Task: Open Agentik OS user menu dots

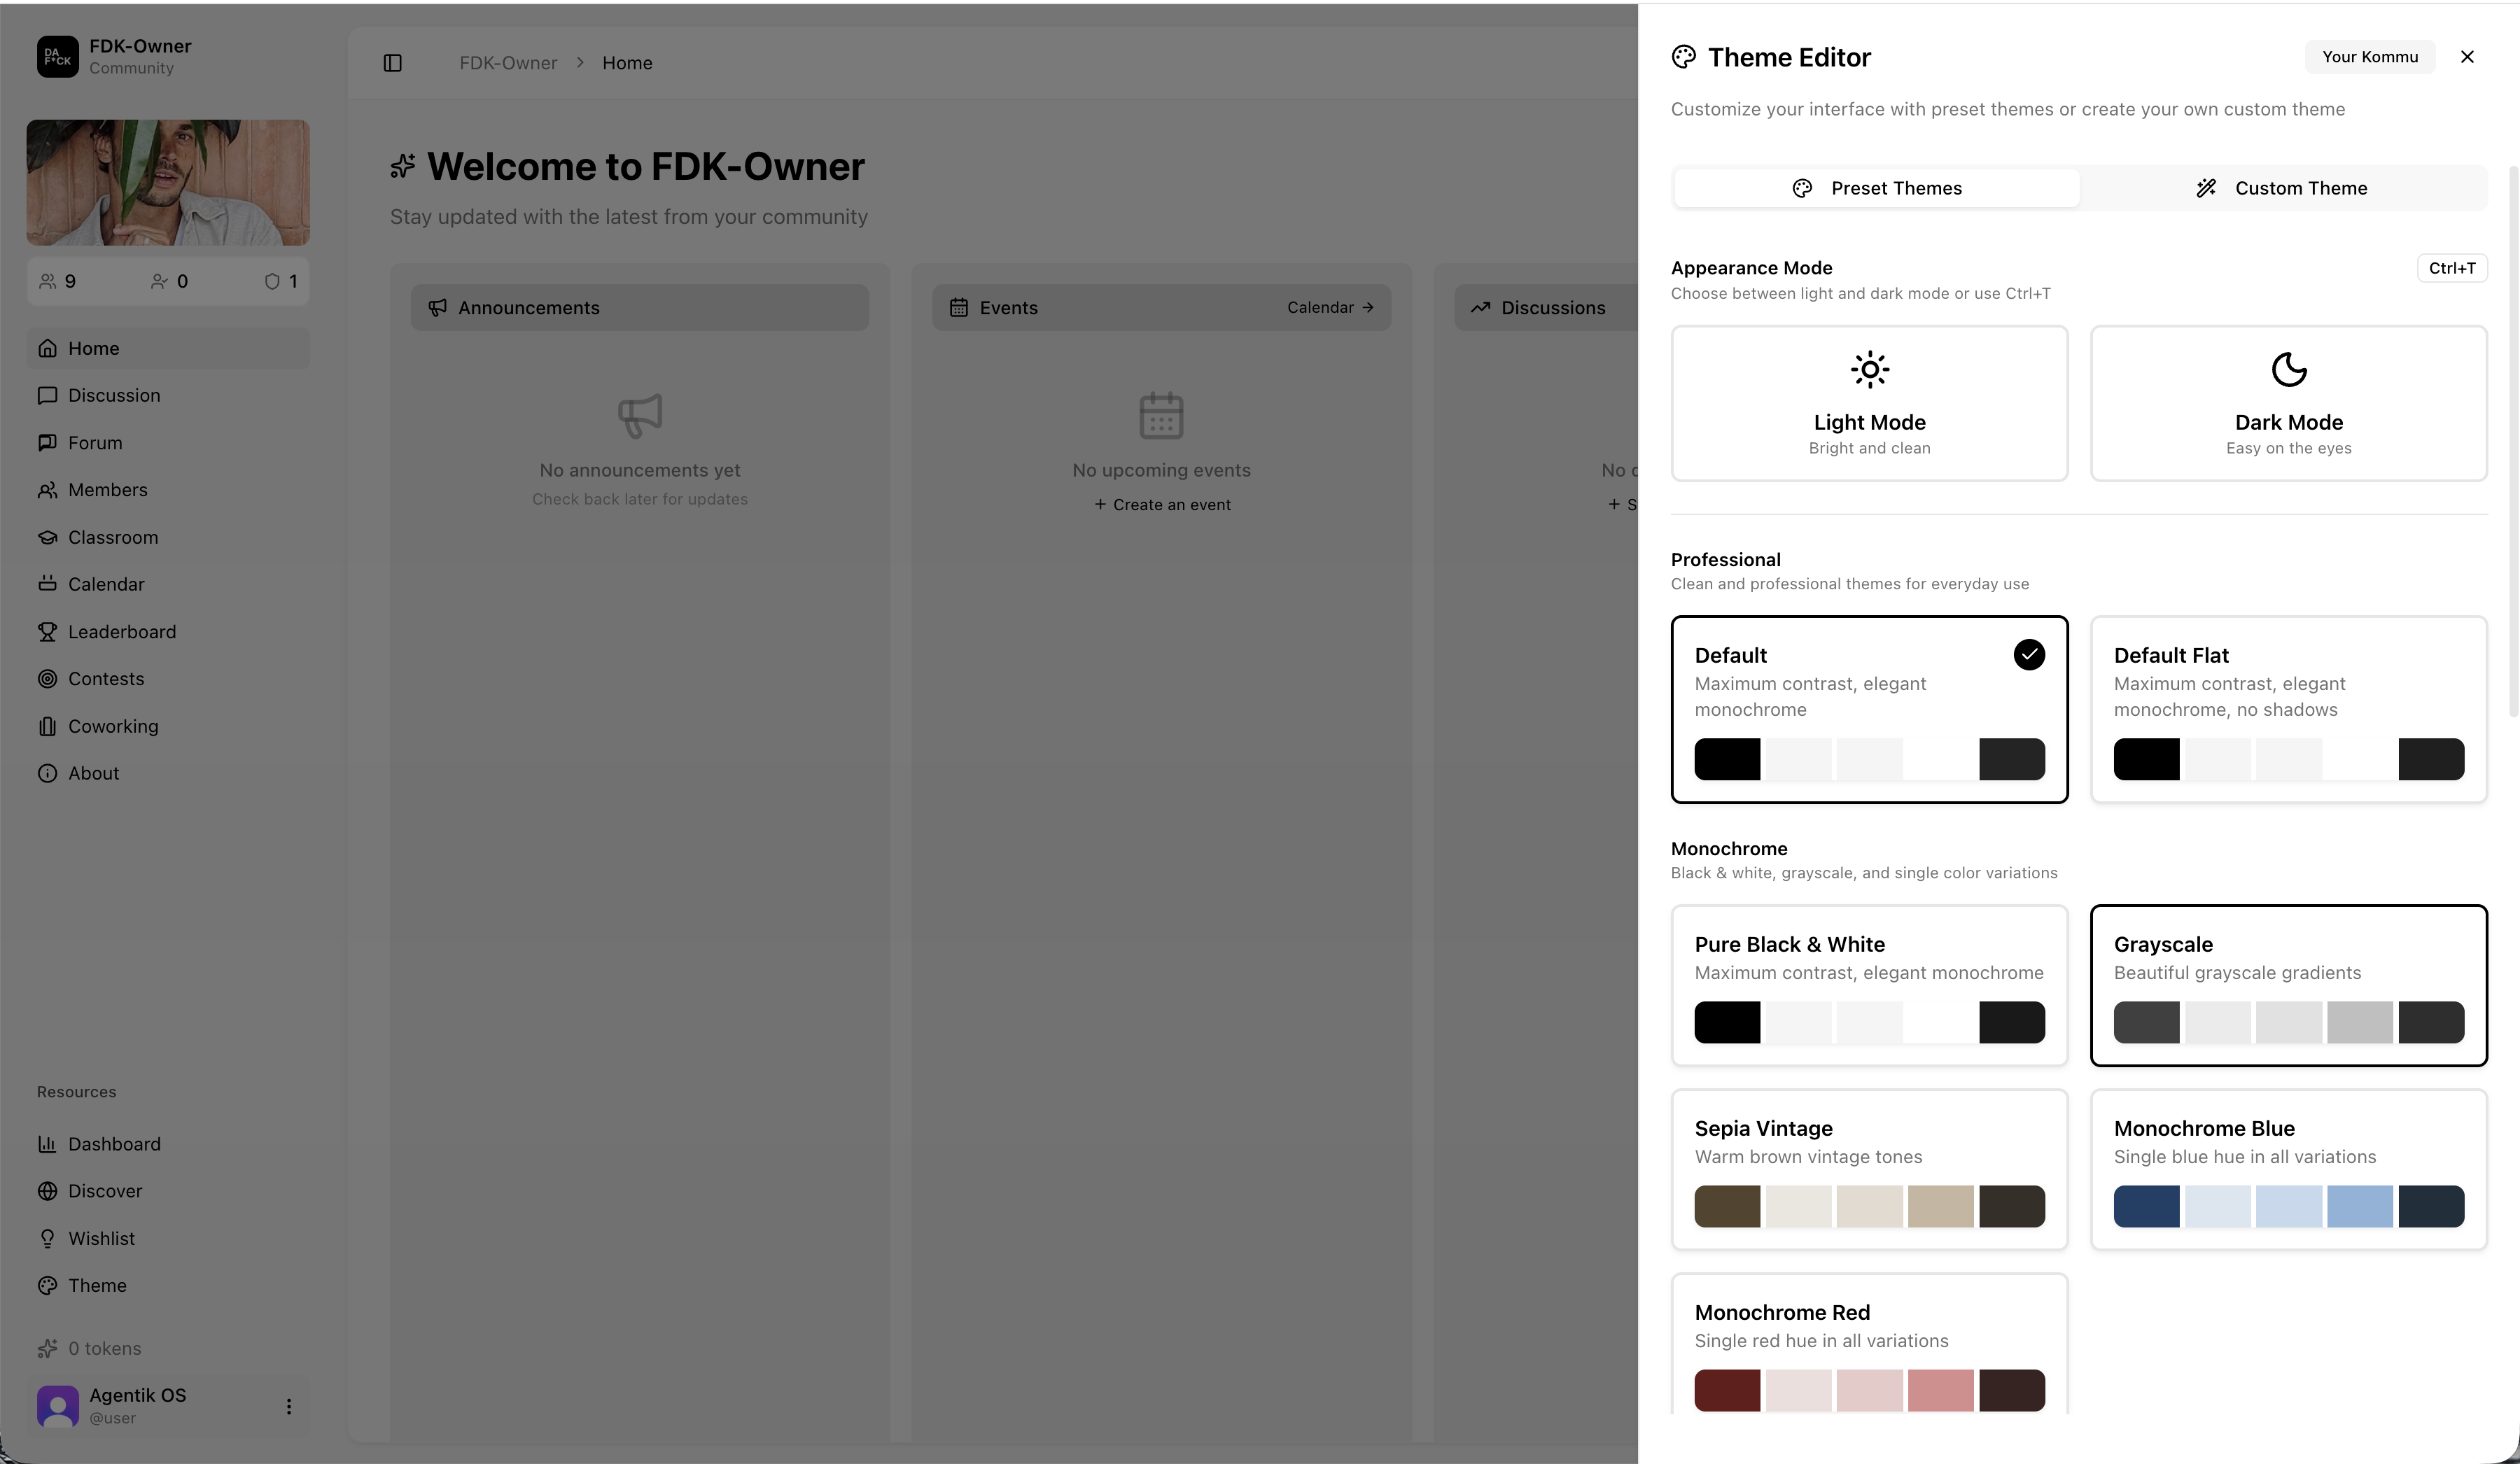Action: (x=289, y=1406)
